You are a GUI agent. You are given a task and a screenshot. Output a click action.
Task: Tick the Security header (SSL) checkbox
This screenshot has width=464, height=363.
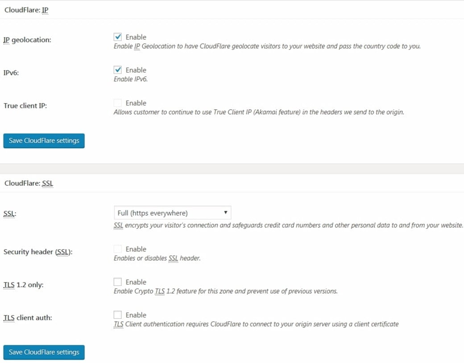tap(118, 249)
